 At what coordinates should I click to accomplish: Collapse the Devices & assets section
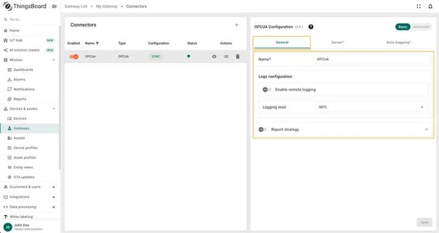pos(53,109)
